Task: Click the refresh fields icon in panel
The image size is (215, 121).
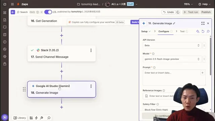Action: coord(203,31)
